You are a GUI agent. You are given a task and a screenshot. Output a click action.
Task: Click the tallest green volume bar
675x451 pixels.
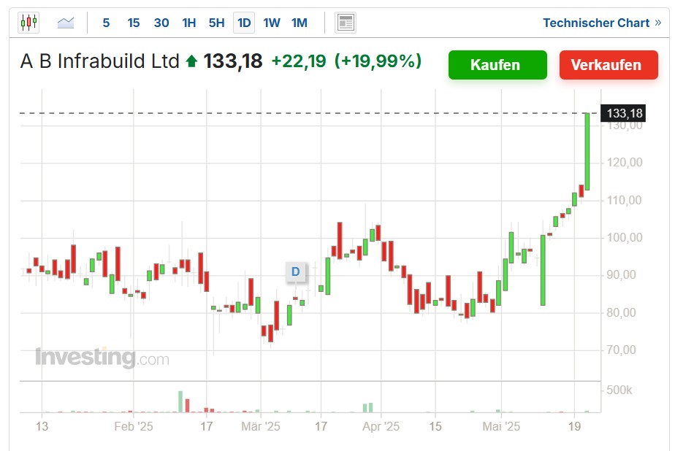(180, 401)
